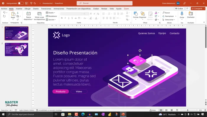Switch to Reading view icon

pyautogui.click(x=172, y=110)
